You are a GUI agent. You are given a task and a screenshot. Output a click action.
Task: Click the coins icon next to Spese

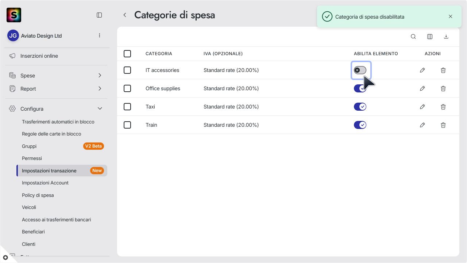[12, 76]
